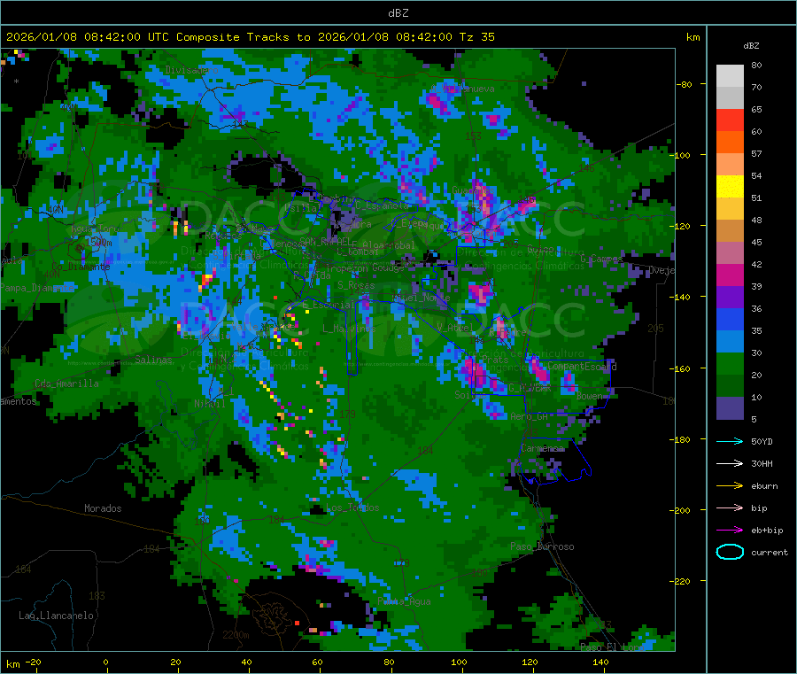Click the '-220' tick on the vertical axis

[681, 582]
